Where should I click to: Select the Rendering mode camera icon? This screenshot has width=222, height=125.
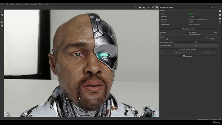click(157, 7)
